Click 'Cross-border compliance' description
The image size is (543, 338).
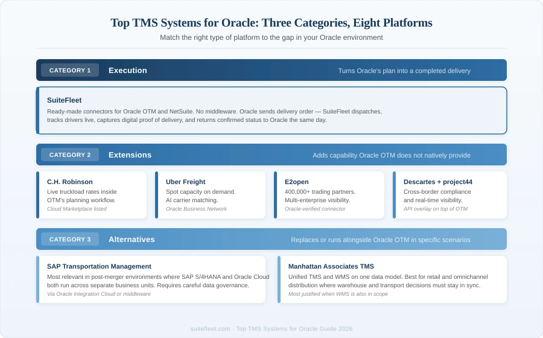point(437,191)
